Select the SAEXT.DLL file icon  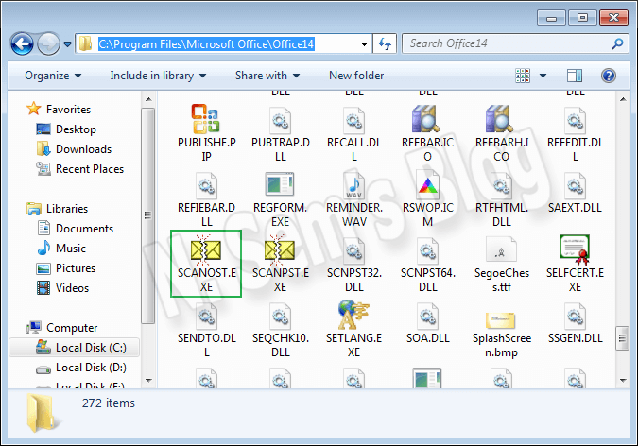(575, 186)
